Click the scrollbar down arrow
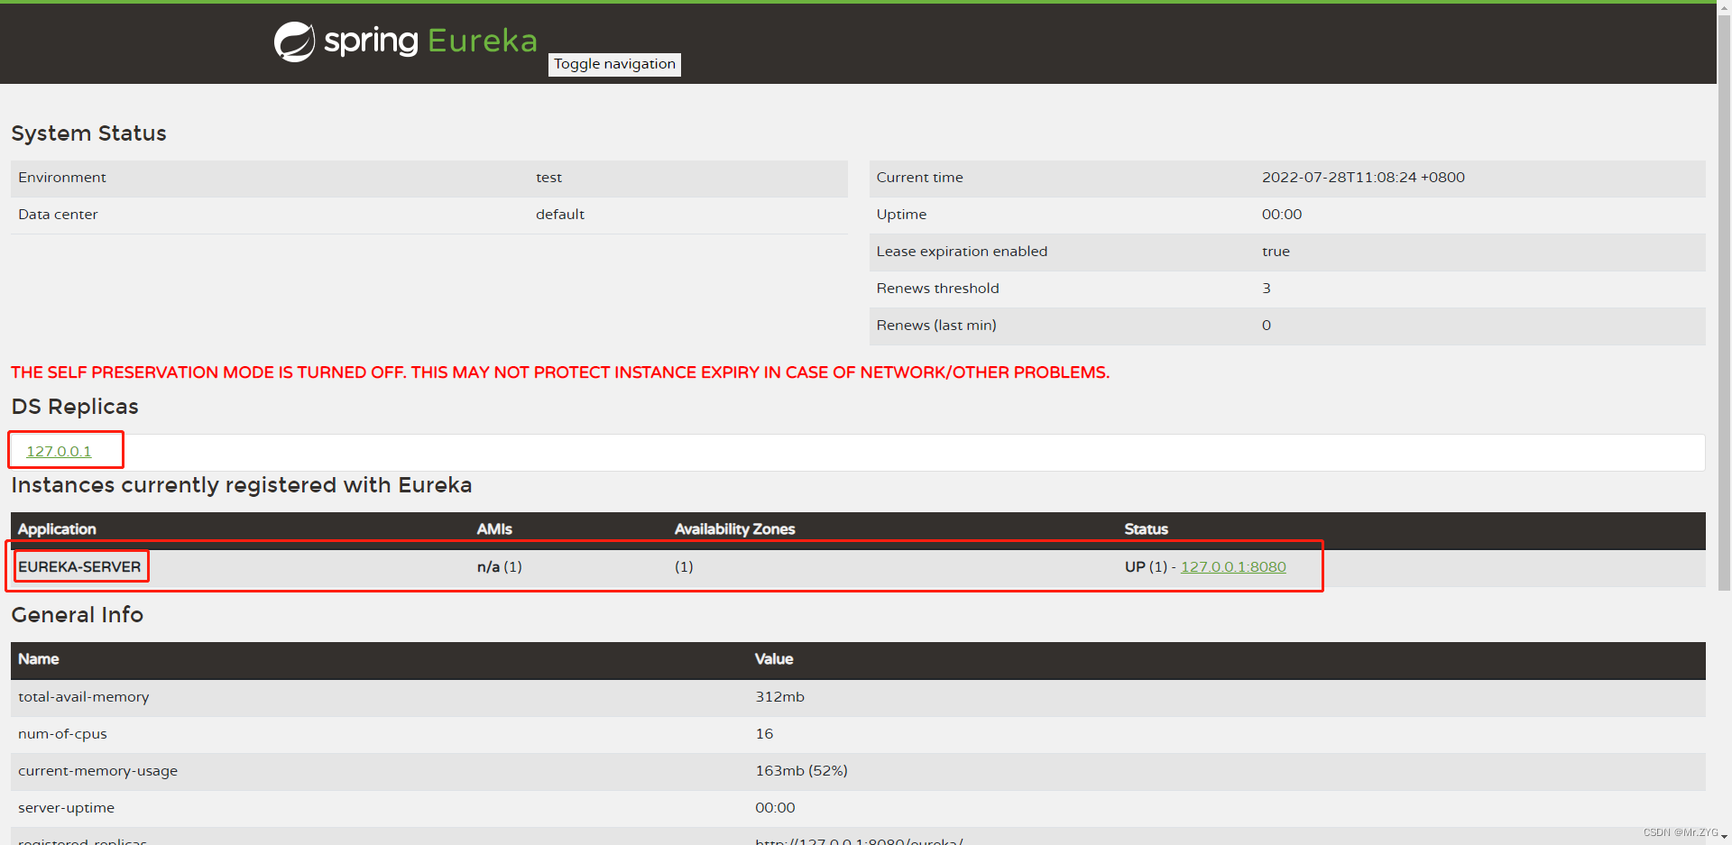This screenshot has height=845, width=1732. pyautogui.click(x=1724, y=837)
